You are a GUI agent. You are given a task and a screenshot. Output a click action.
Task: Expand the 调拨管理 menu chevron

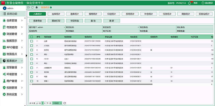pos(22,34)
